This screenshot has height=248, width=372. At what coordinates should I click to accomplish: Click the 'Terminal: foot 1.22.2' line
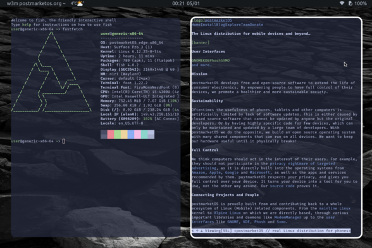[124, 83]
